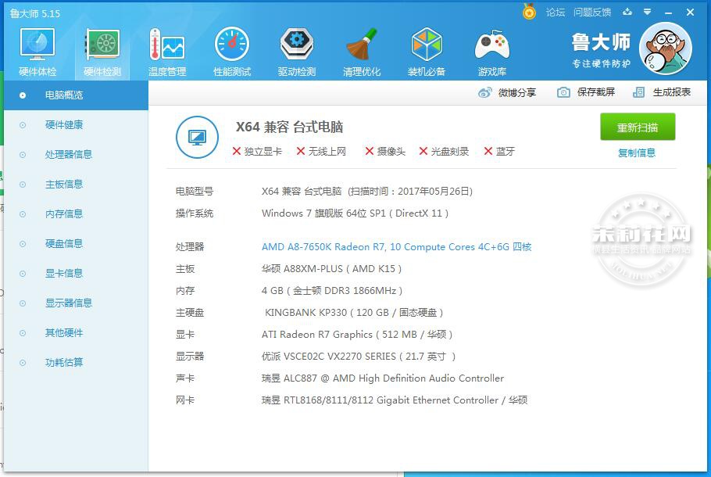Screen dimensions: 711x477
Task: Click the 瑞昱 RTL8168 network card text
Action: [395, 400]
